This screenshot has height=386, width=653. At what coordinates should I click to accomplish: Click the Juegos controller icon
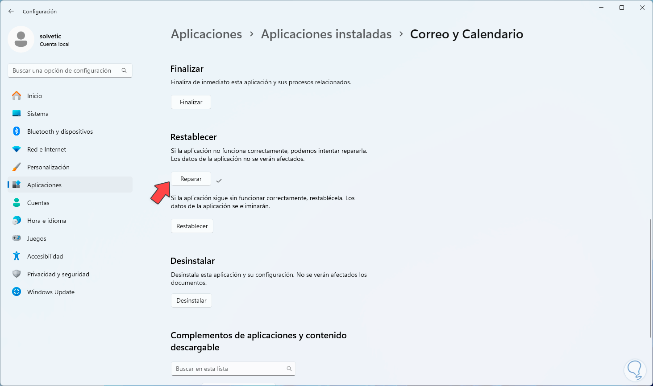[17, 238]
